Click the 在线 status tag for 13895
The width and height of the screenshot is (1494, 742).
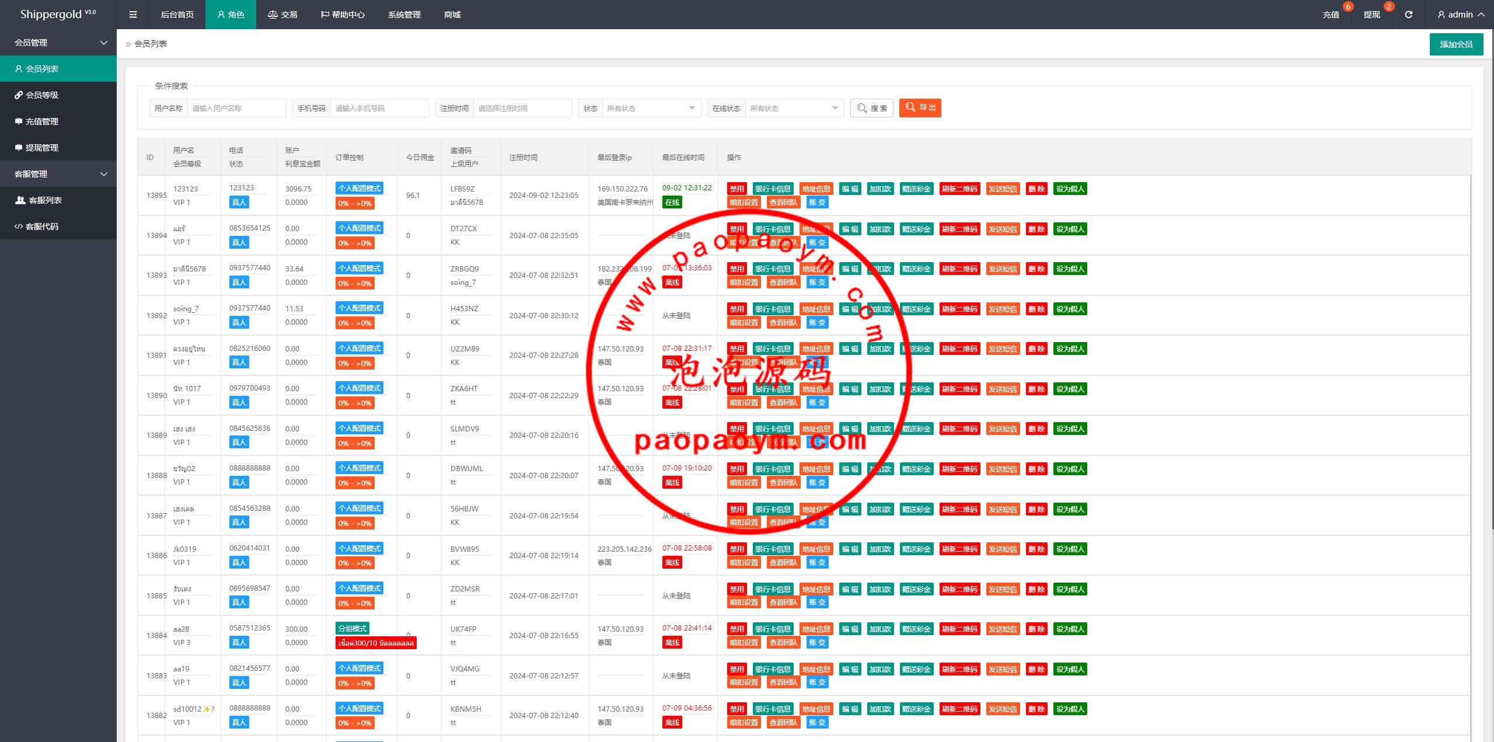pos(672,202)
